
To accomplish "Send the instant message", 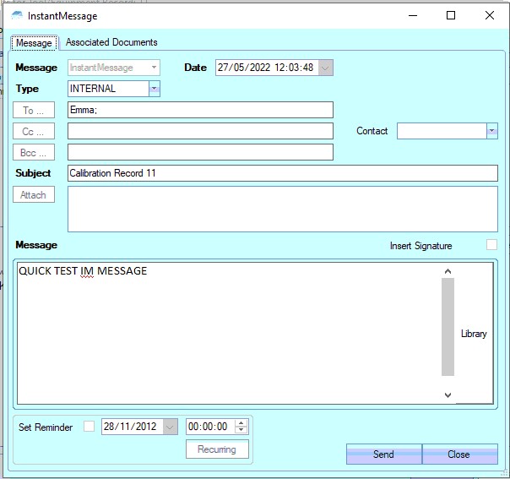I will [x=383, y=455].
